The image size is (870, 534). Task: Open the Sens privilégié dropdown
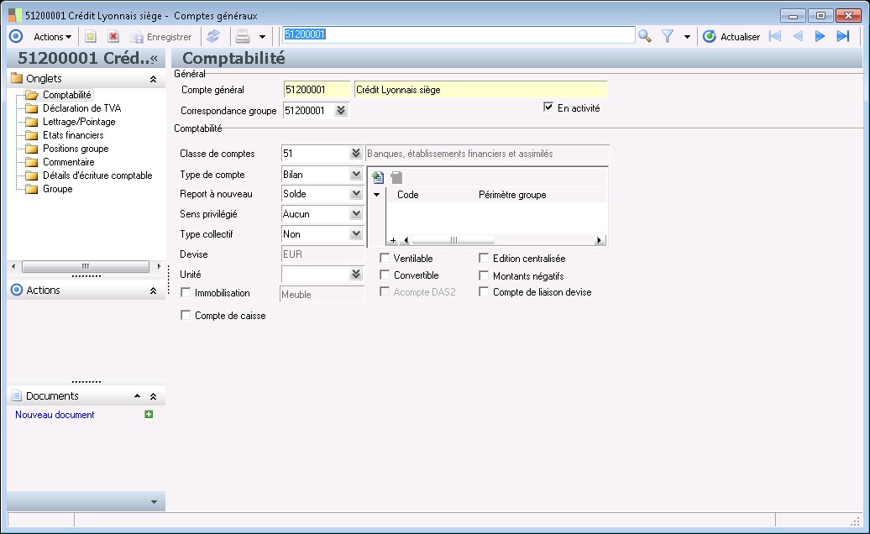pyautogui.click(x=356, y=213)
